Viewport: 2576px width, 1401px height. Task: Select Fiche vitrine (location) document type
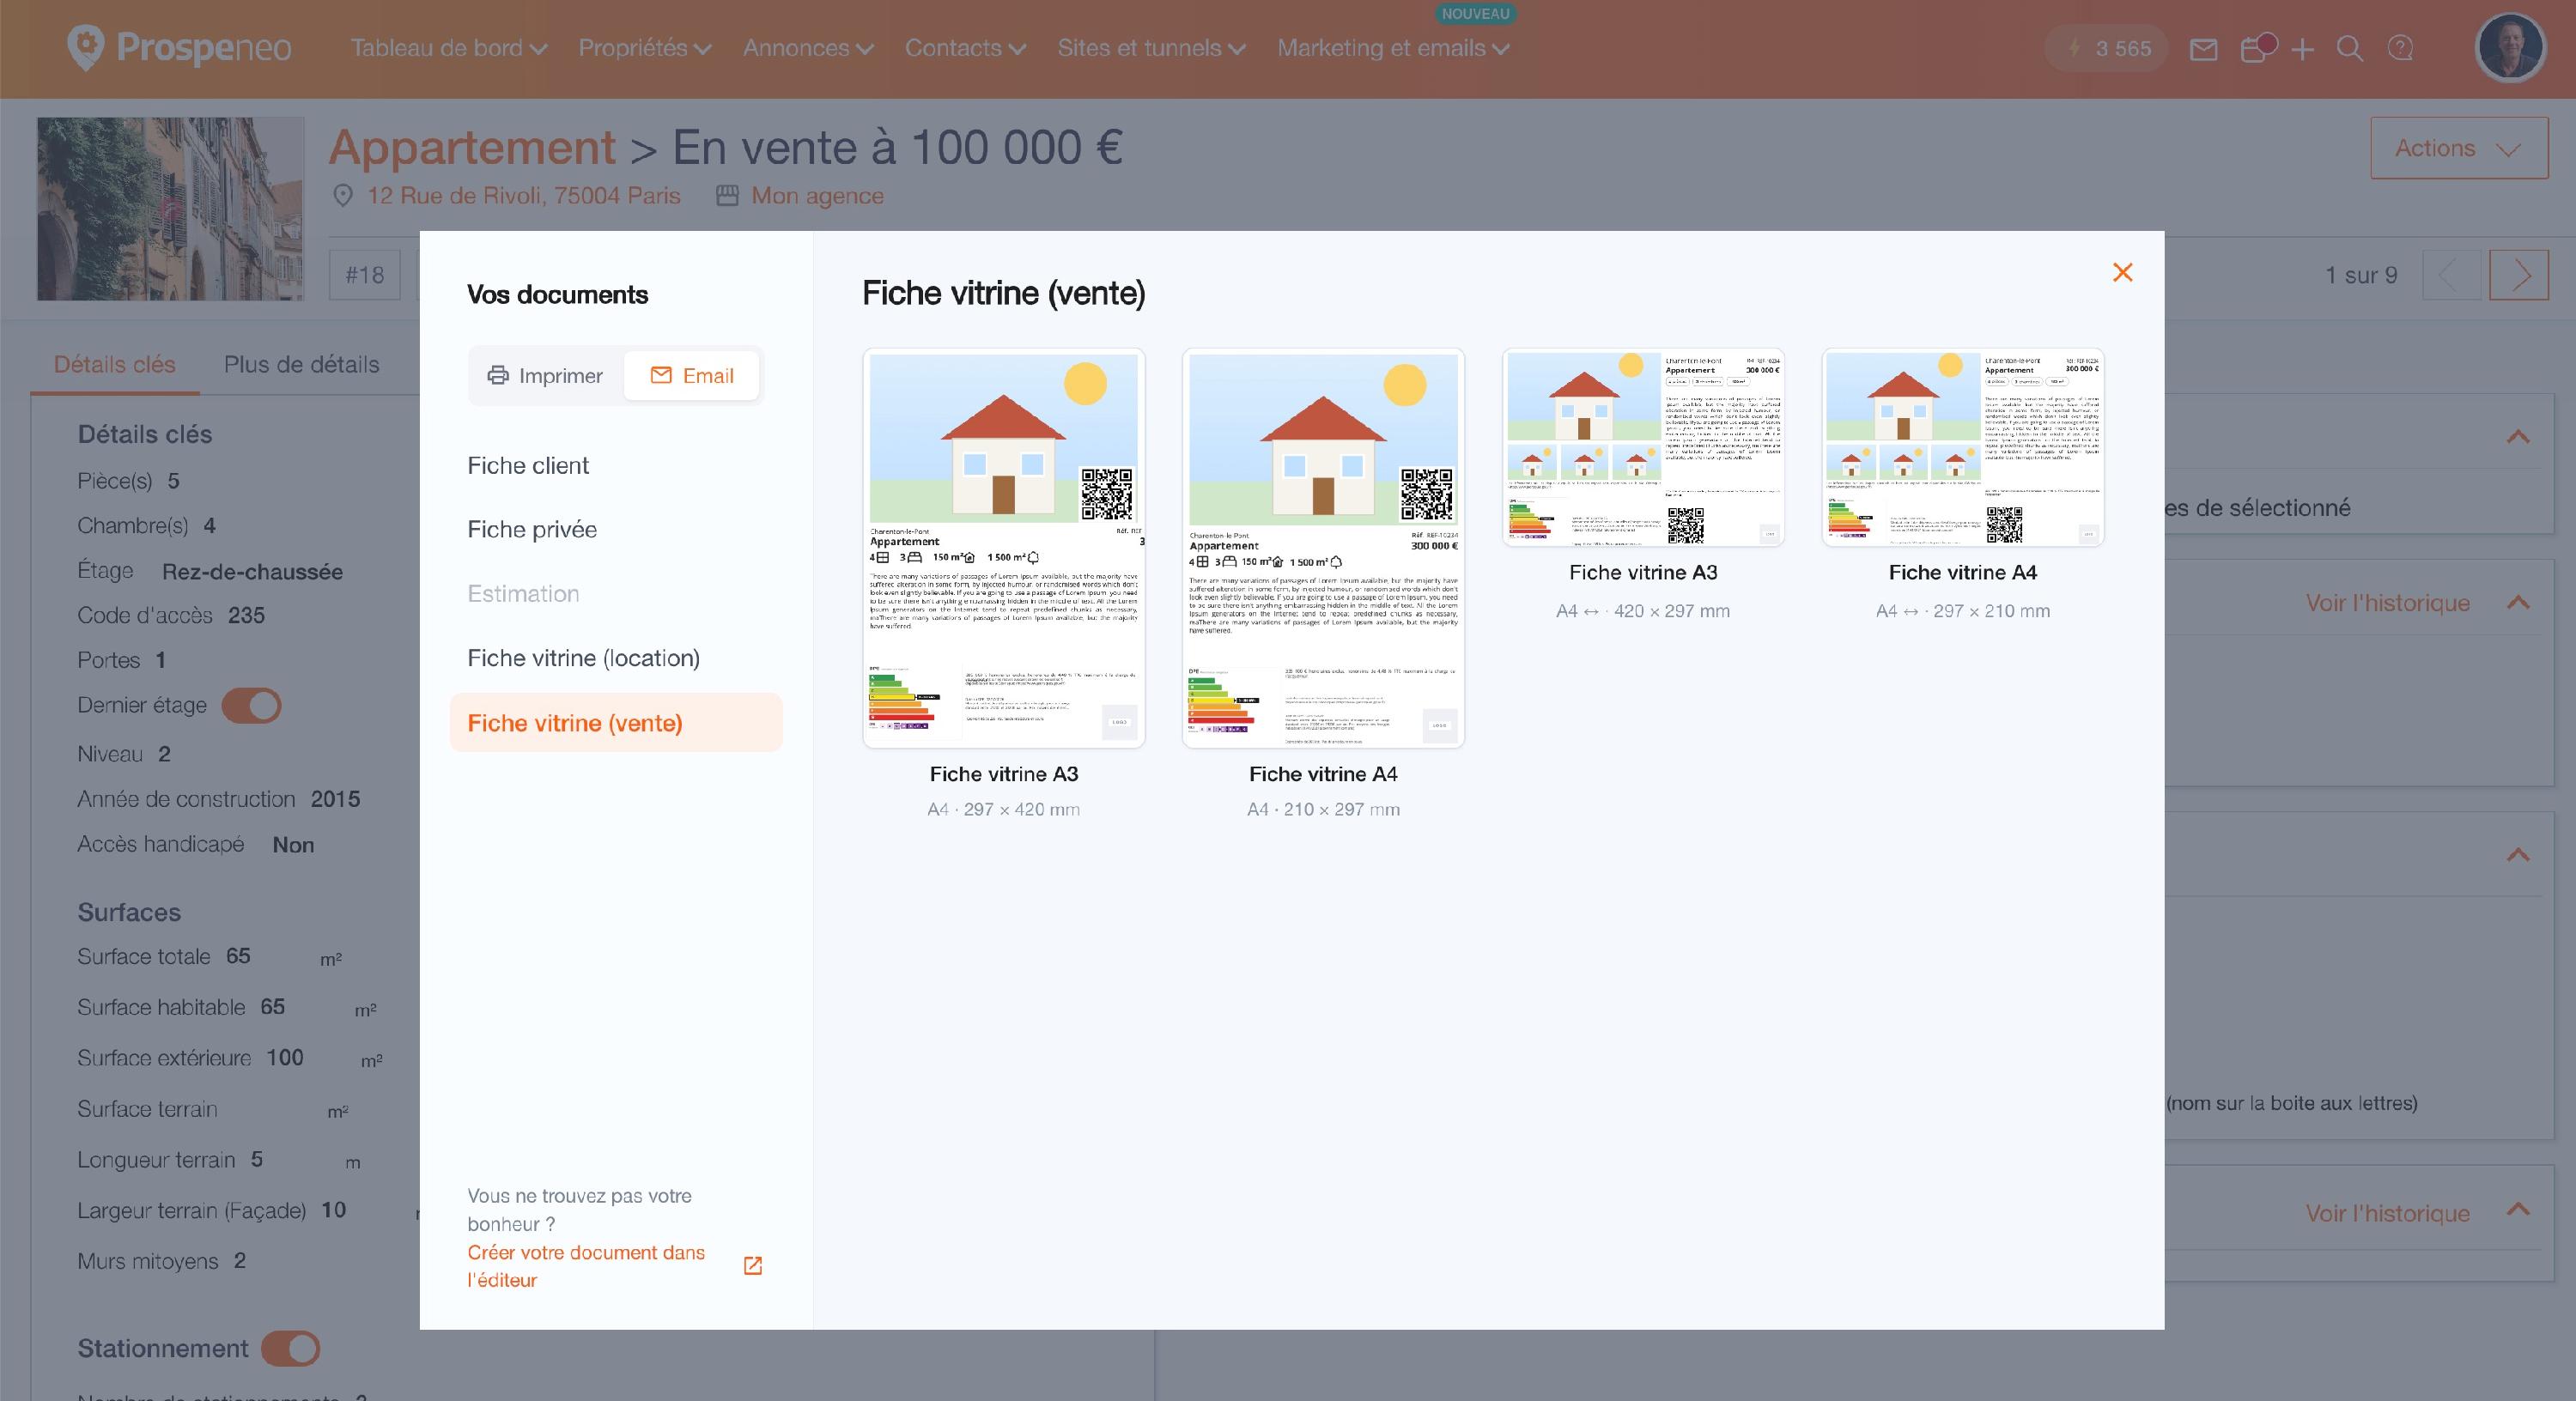tap(584, 658)
